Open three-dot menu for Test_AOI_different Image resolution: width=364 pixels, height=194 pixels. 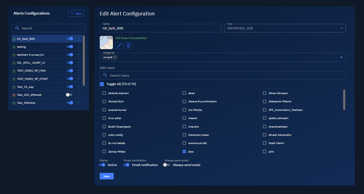(79, 95)
